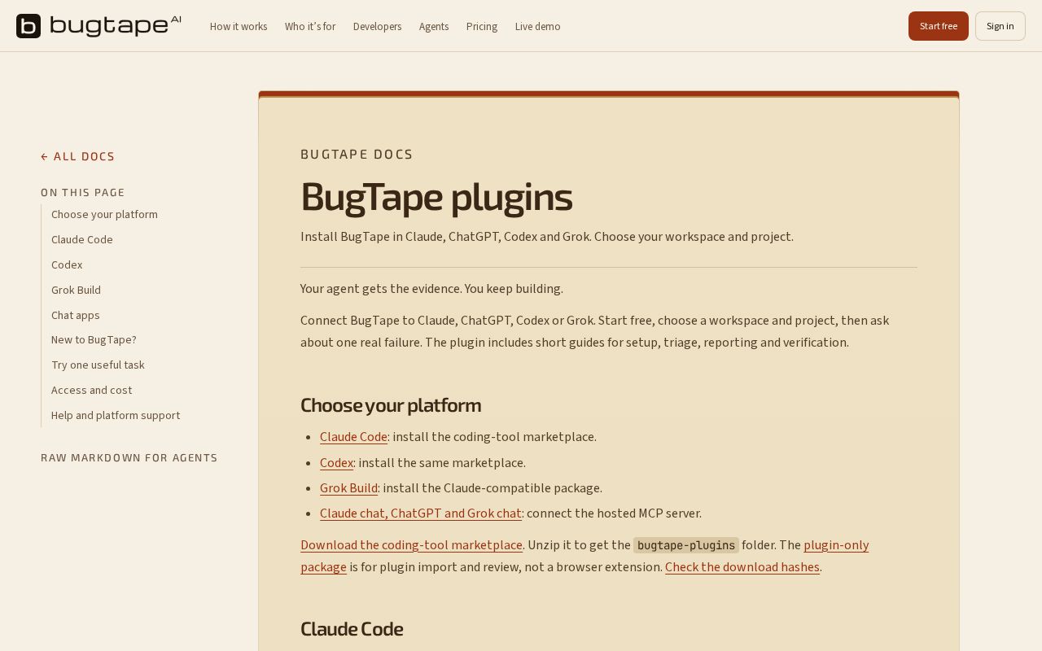
Task: Click the Sign in button
Action: 1000,26
